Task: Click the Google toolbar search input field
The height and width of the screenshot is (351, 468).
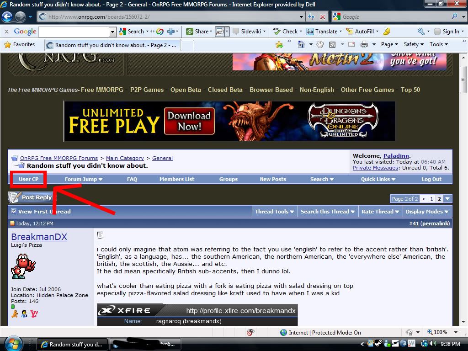Action: (74, 32)
